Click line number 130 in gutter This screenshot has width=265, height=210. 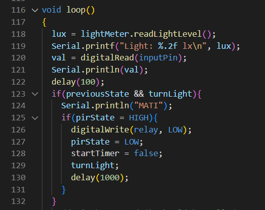(18, 178)
